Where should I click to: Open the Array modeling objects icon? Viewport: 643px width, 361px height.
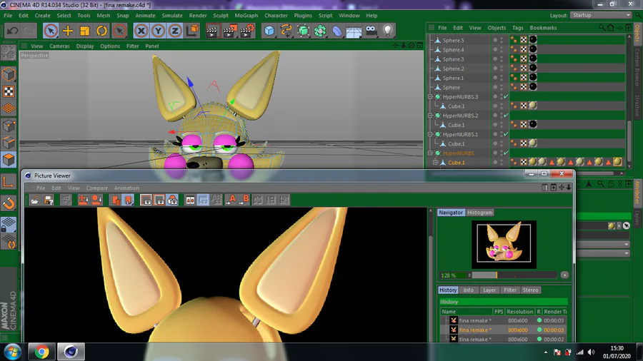(x=320, y=31)
